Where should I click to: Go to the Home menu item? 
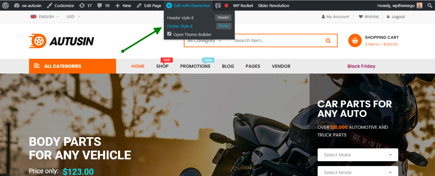(x=138, y=66)
